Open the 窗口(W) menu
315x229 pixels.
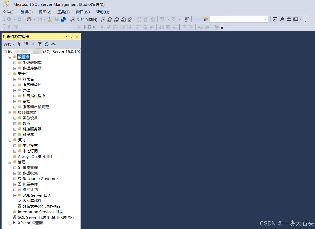[83, 12]
